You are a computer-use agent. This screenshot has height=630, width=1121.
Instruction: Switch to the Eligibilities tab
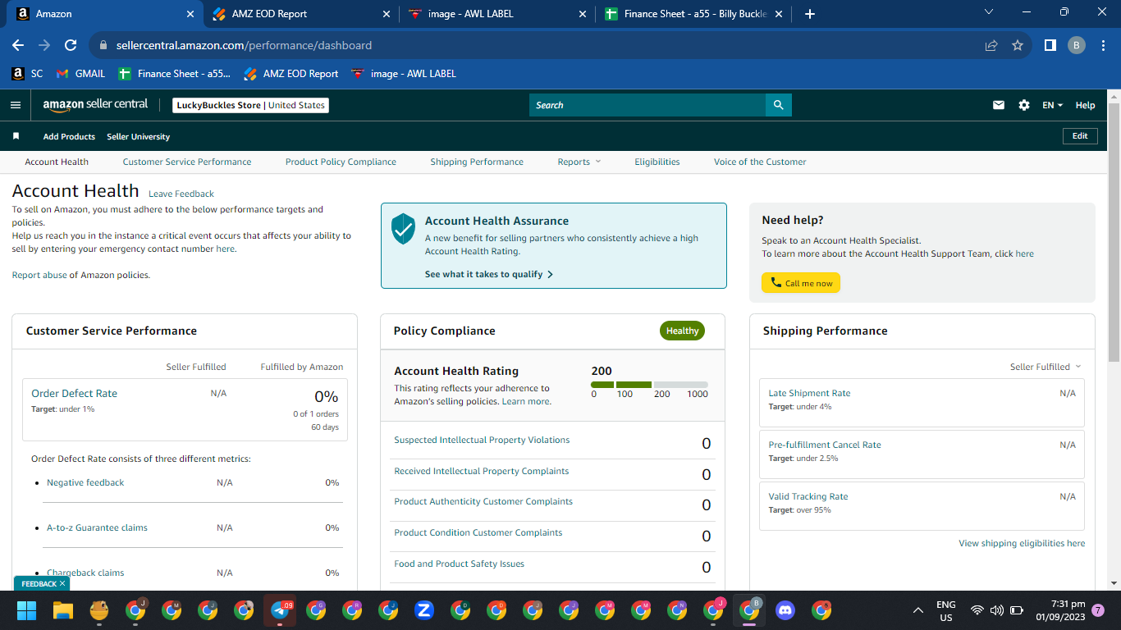[657, 162]
